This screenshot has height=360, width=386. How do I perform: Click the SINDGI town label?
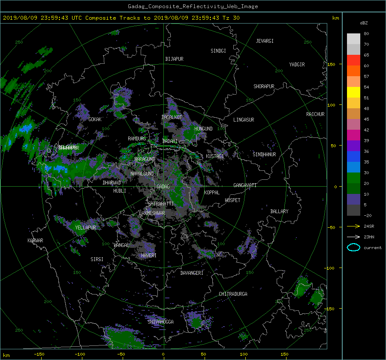pos(218,51)
